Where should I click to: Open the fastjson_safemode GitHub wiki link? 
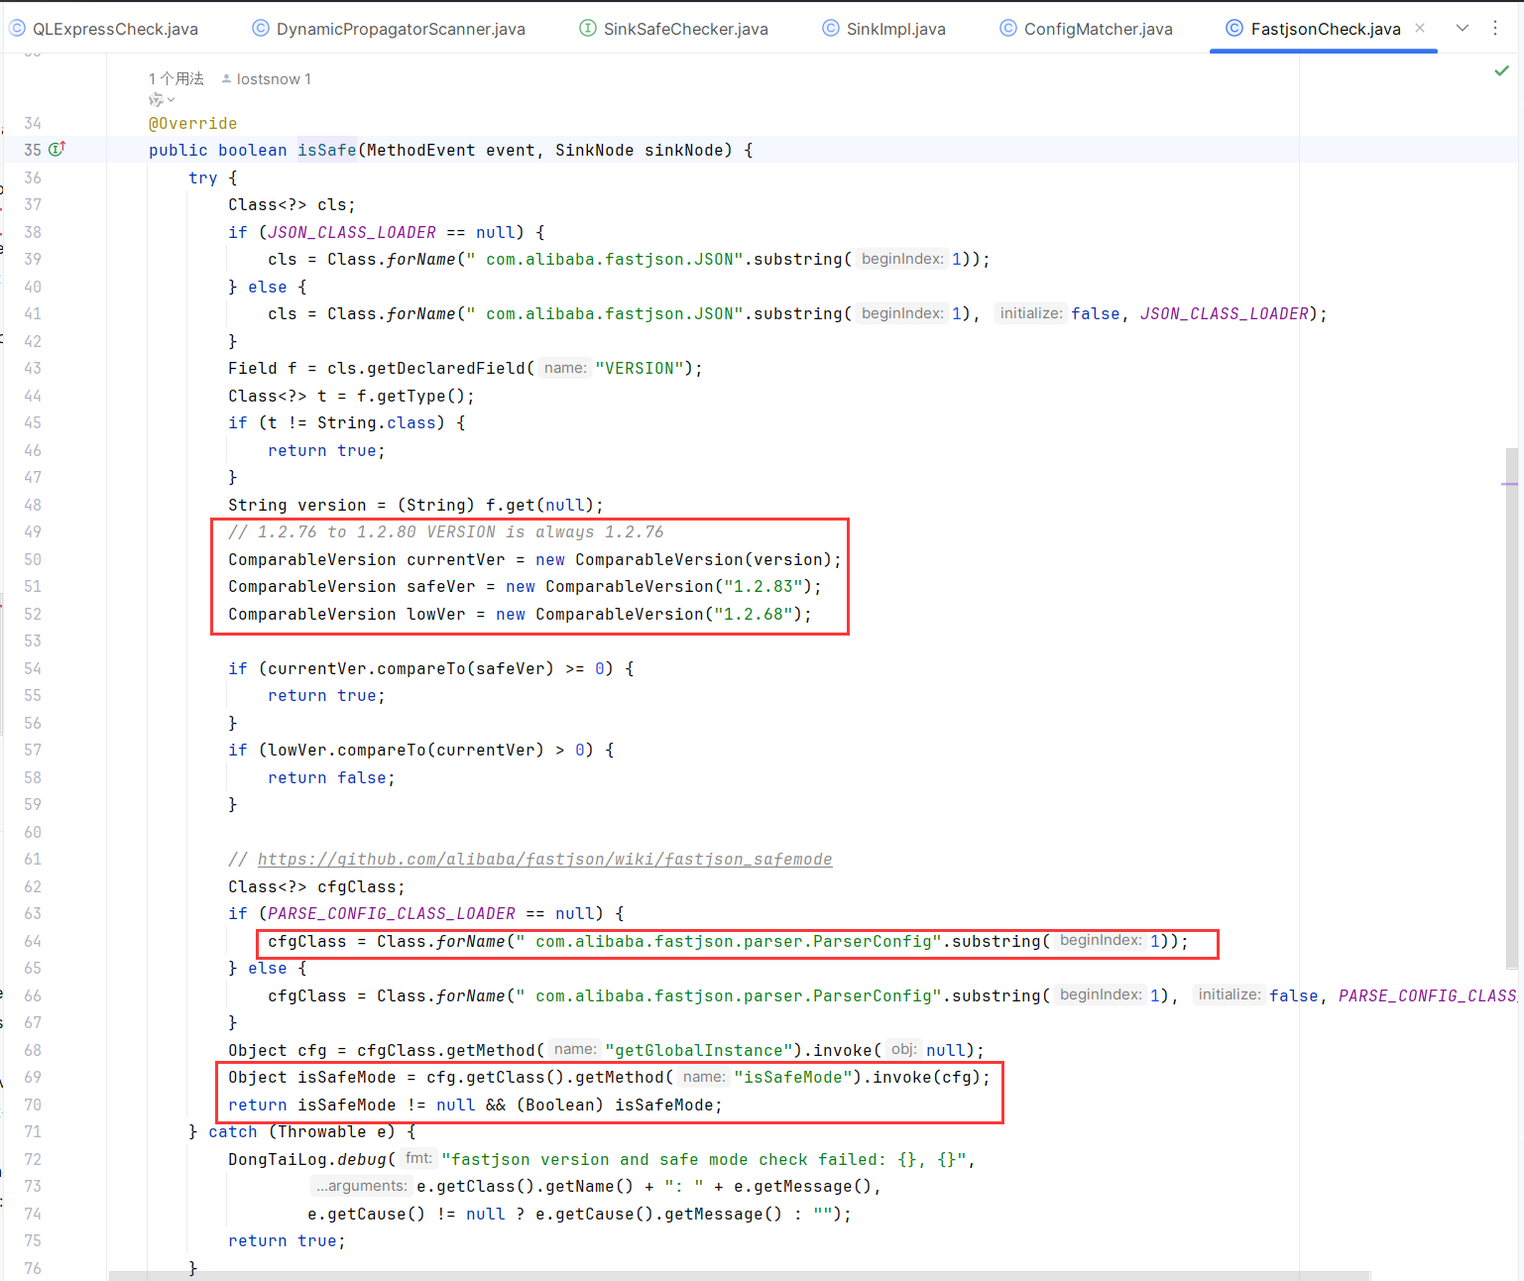(544, 860)
